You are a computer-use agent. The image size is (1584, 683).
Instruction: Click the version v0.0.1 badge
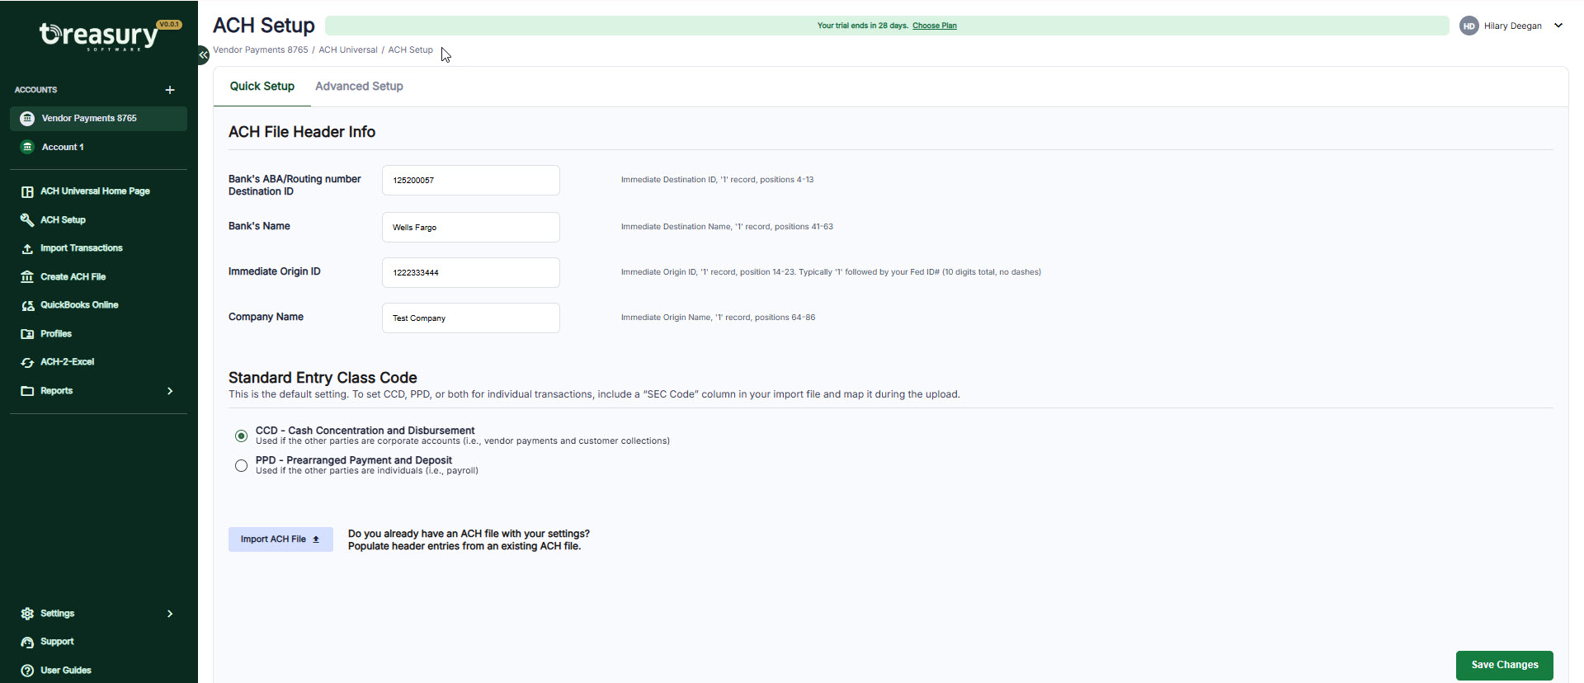click(169, 25)
